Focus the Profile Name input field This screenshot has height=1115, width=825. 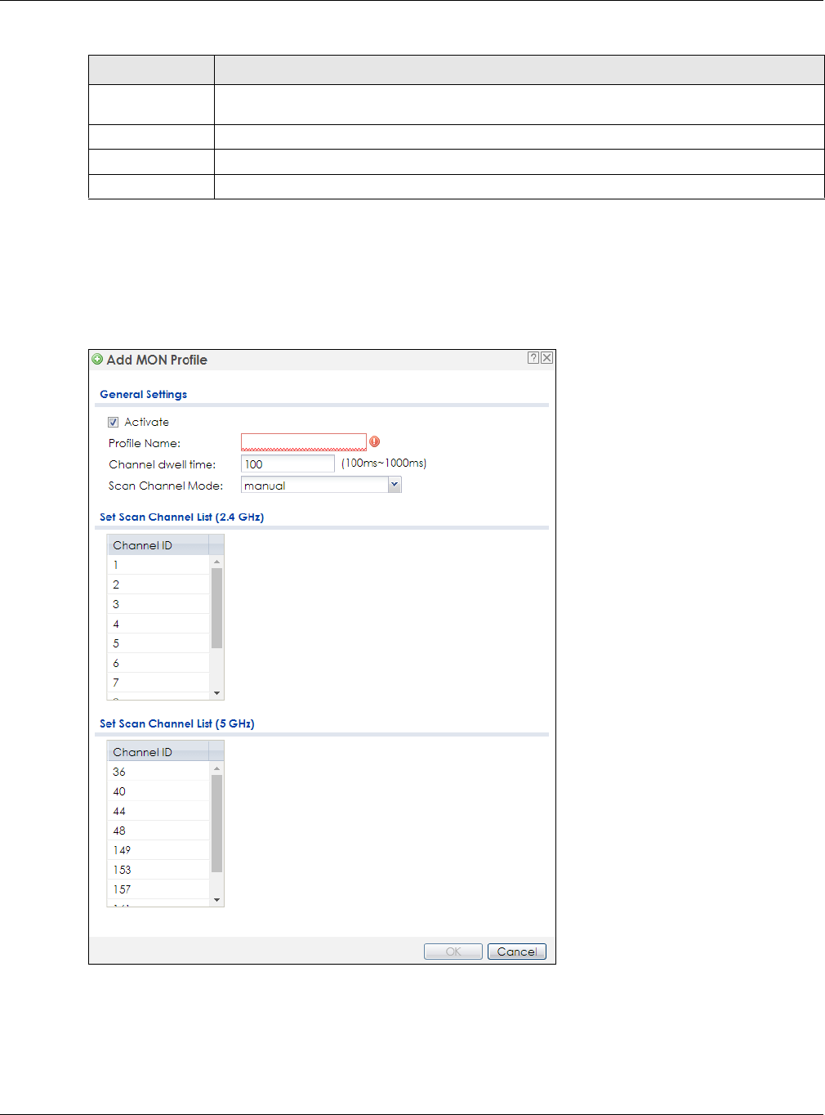[304, 442]
